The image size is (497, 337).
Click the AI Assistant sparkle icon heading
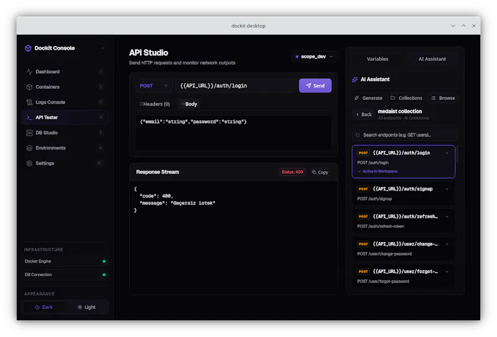tap(355, 79)
